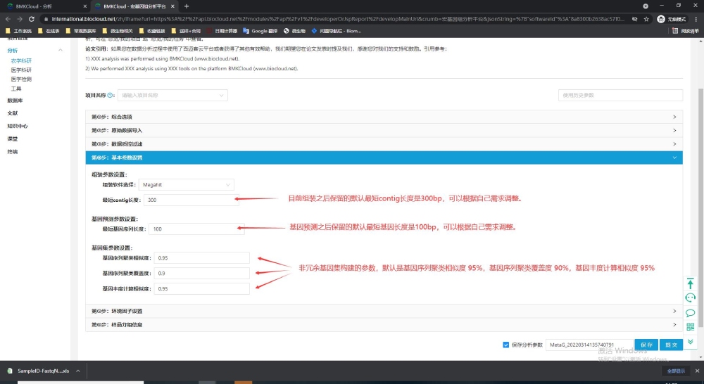Click the back-to-top arrow icon
Image resolution: width=704 pixels, height=384 pixels.
coord(690,283)
